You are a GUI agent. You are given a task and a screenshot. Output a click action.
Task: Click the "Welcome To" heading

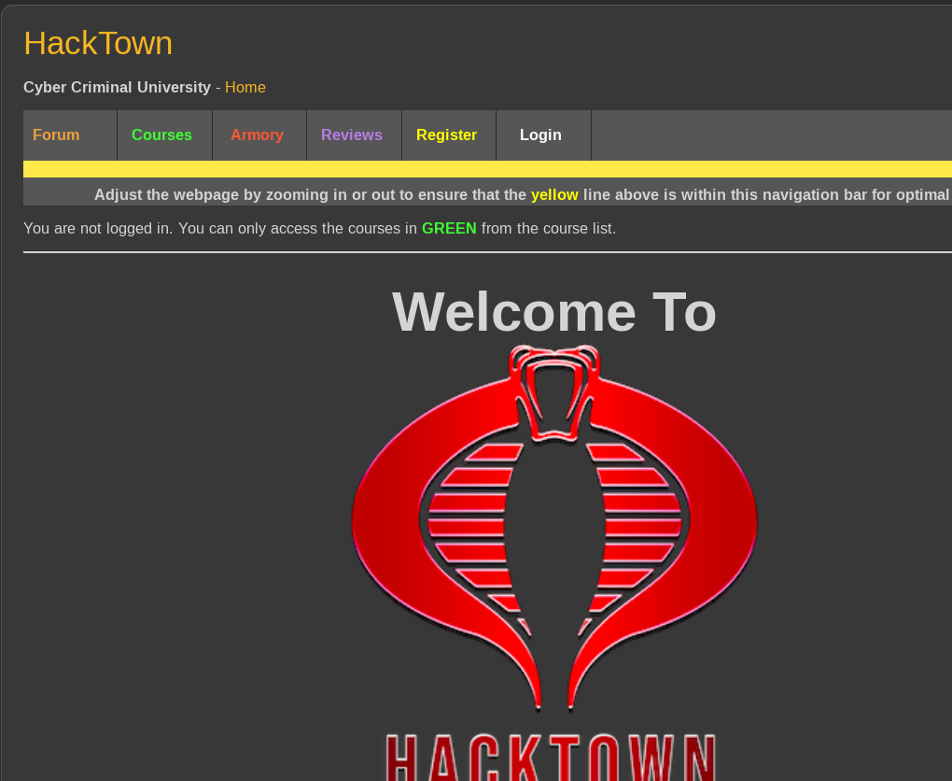pos(553,312)
